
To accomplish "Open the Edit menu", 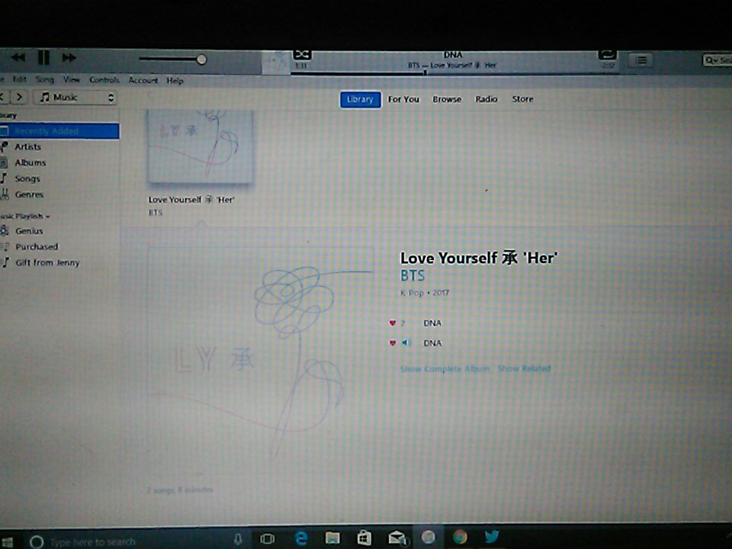I will (19, 79).
